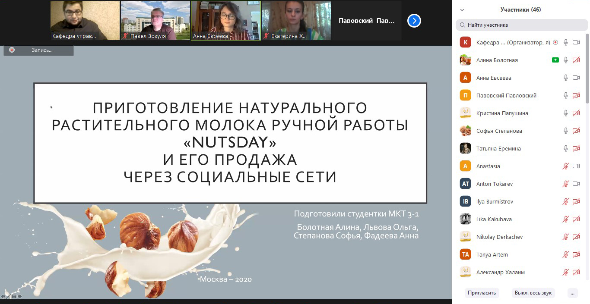Mute microphone of Татьяна Еремина

click(x=565, y=148)
